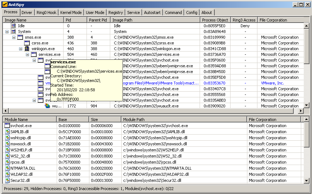Select the winlogon.exe process icon
The width and height of the screenshot is (312, 194).
[27, 49]
